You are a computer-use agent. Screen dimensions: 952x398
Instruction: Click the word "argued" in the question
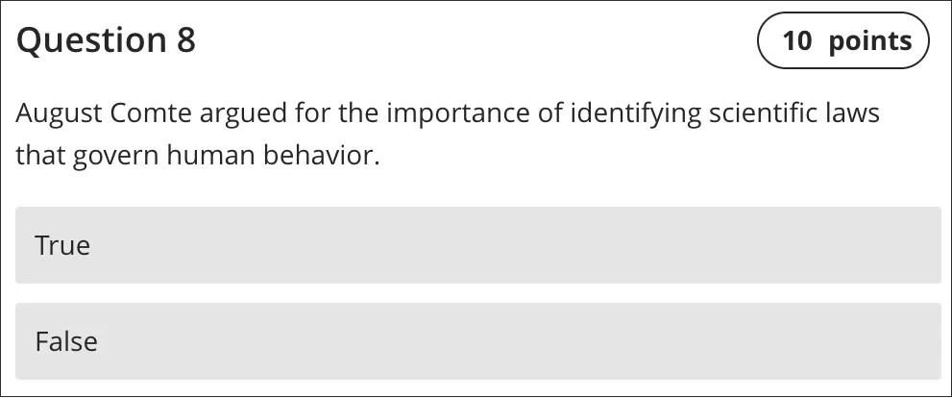pyautogui.click(x=244, y=114)
